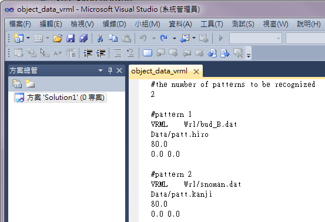Go to previous bookmark in document

(x=212, y=53)
